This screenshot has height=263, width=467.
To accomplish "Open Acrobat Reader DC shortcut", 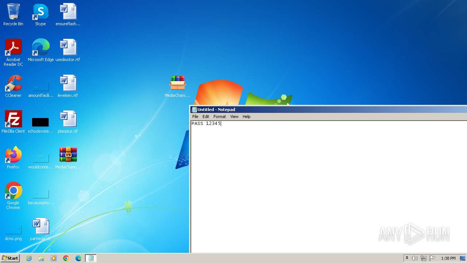I will (13, 53).
